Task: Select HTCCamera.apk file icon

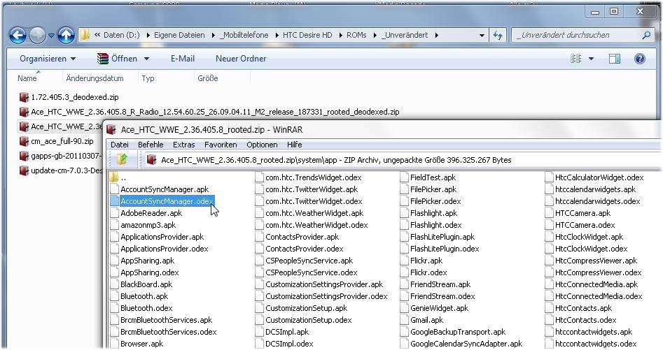Action: coord(550,213)
